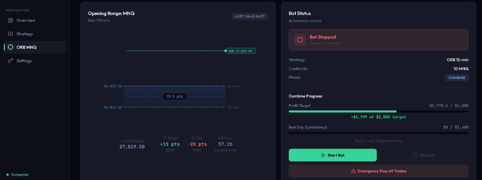Image resolution: width=482 pixels, height=180 pixels.
Task: Click the Size: 79.5 pts subtitle
Action: (99, 21)
